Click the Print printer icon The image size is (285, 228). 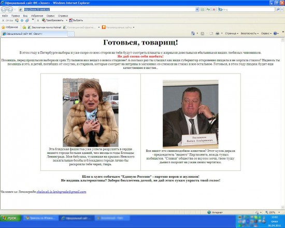[218, 34]
